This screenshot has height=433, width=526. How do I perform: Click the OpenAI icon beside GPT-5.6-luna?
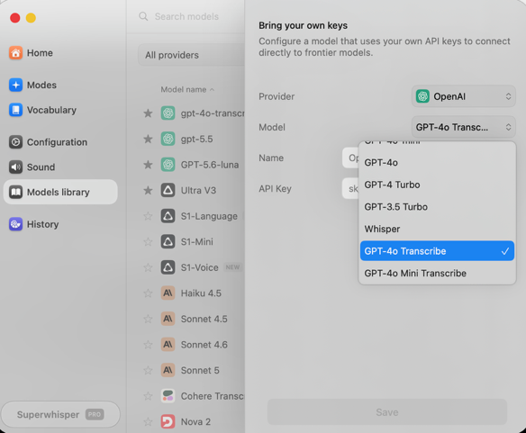(x=168, y=165)
